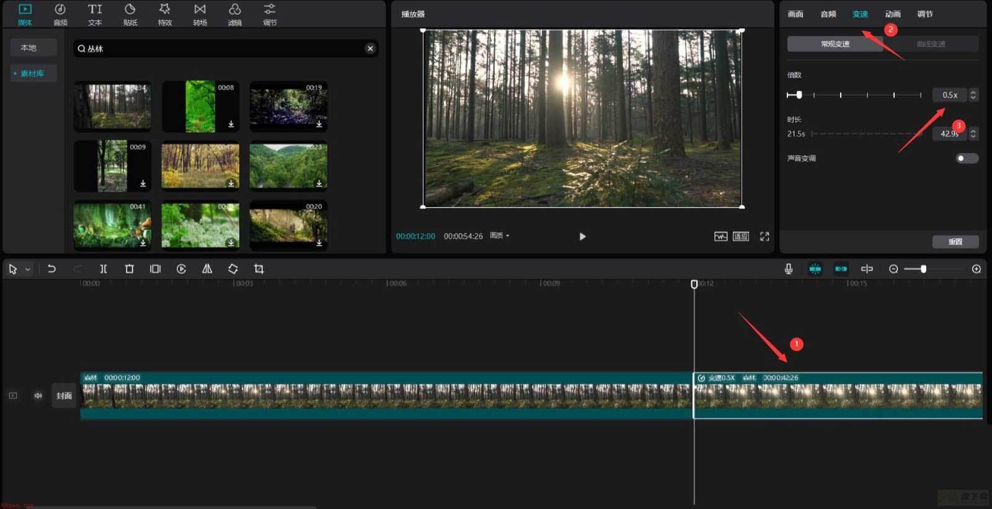Select the 00:34 forest clip thumbnail

pos(112,106)
